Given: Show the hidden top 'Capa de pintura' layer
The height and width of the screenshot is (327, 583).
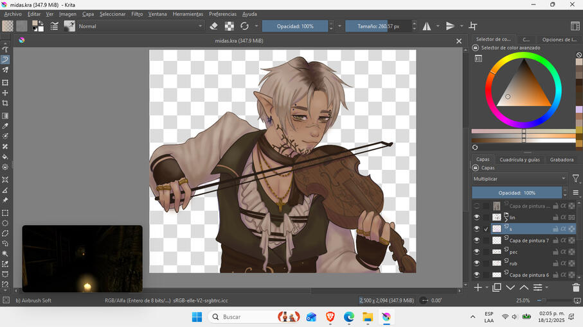Looking at the screenshot, I should point(477,206).
